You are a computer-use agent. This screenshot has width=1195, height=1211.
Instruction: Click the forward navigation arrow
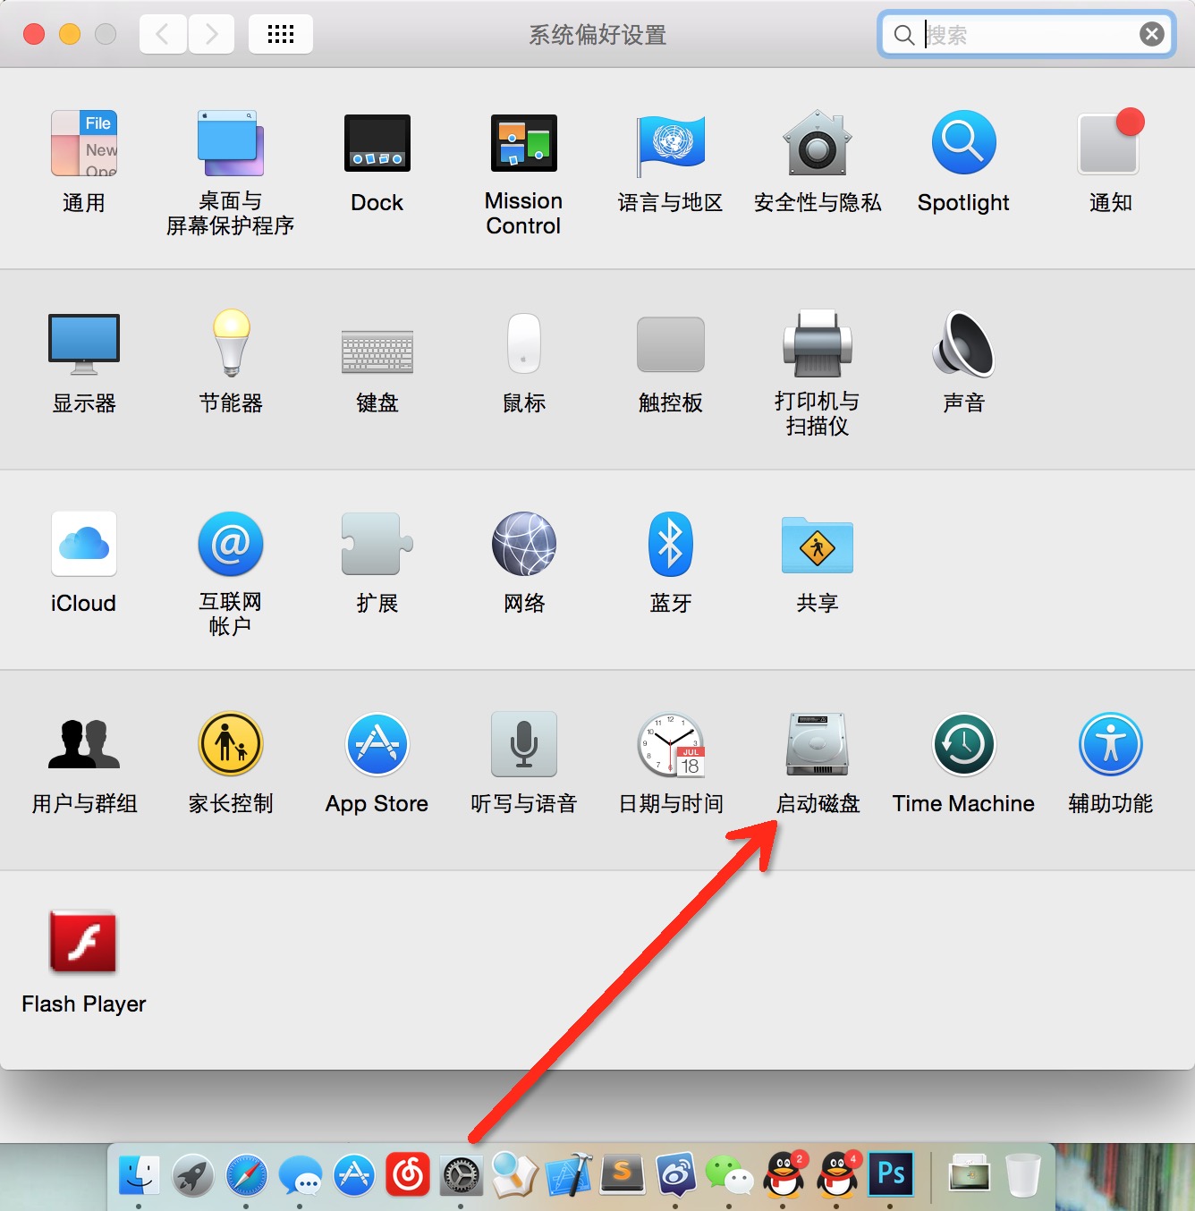pyautogui.click(x=211, y=35)
